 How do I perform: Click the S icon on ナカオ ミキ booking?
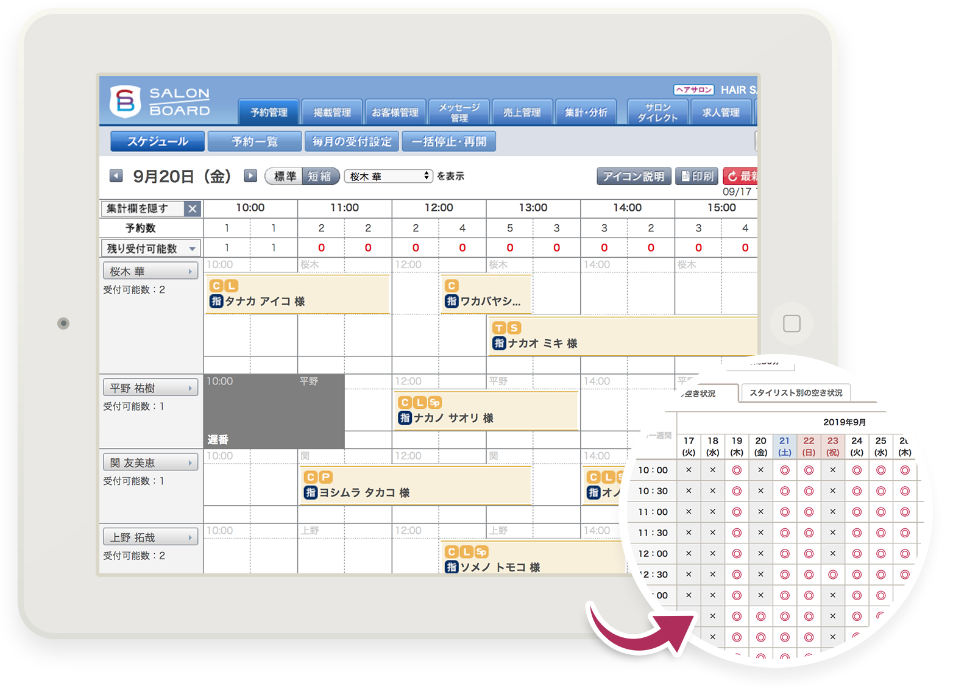514,328
